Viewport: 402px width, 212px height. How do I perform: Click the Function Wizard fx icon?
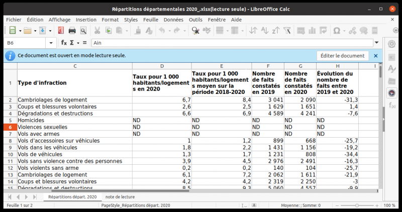(x=64, y=43)
